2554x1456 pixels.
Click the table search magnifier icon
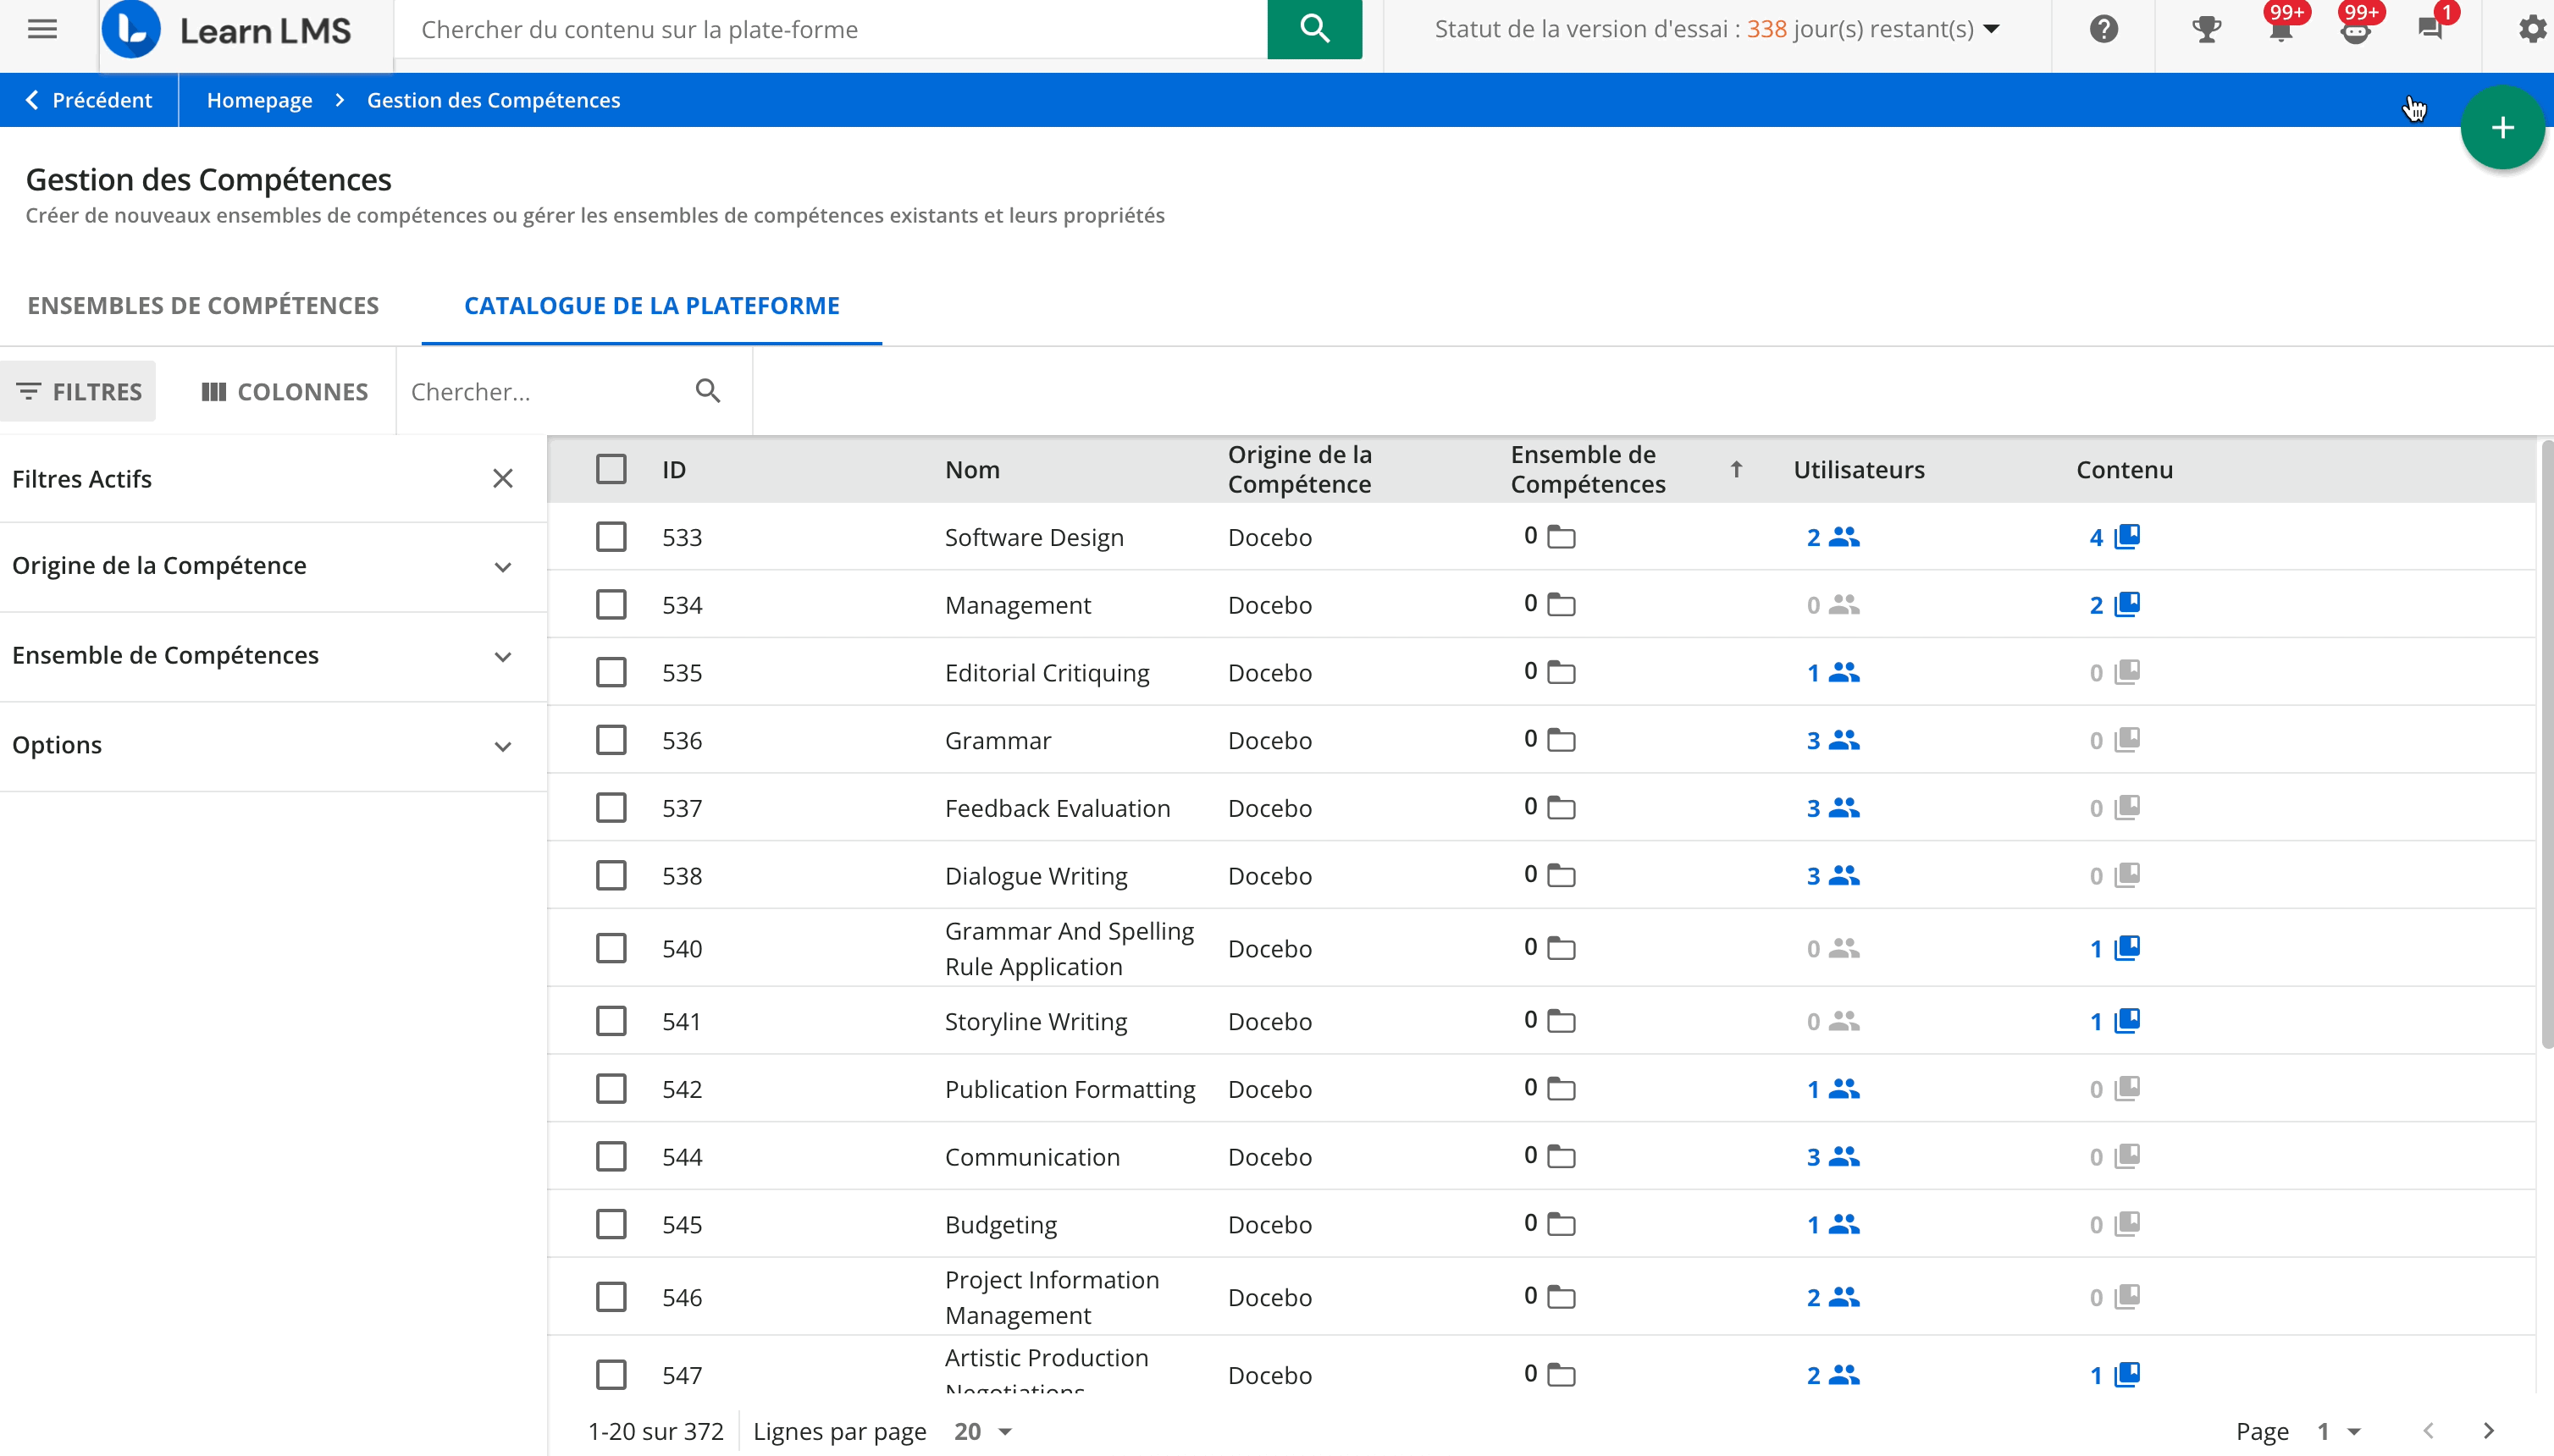[708, 391]
